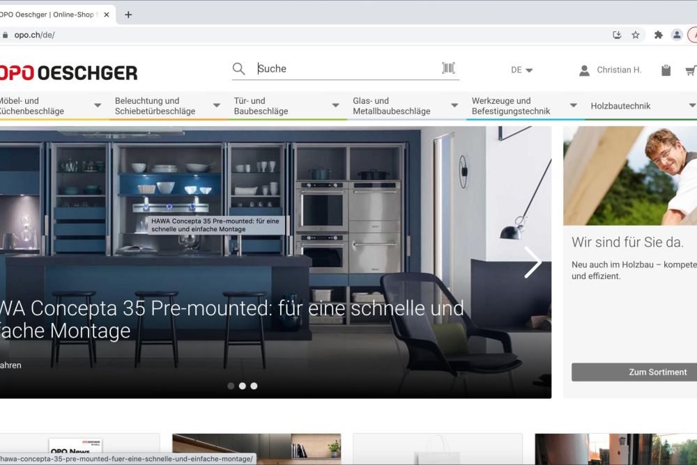
Task: Click the Zum Sortiment button
Action: 634,372
